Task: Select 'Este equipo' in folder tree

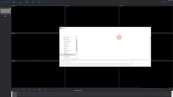Action: (66, 37)
